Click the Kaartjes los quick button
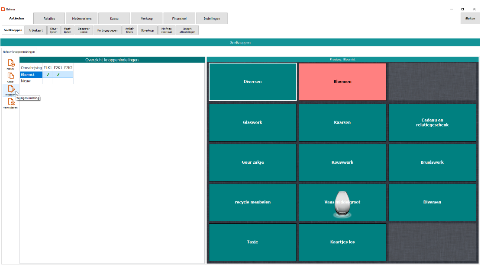Image resolution: width=481 pixels, height=267 pixels. click(342, 242)
